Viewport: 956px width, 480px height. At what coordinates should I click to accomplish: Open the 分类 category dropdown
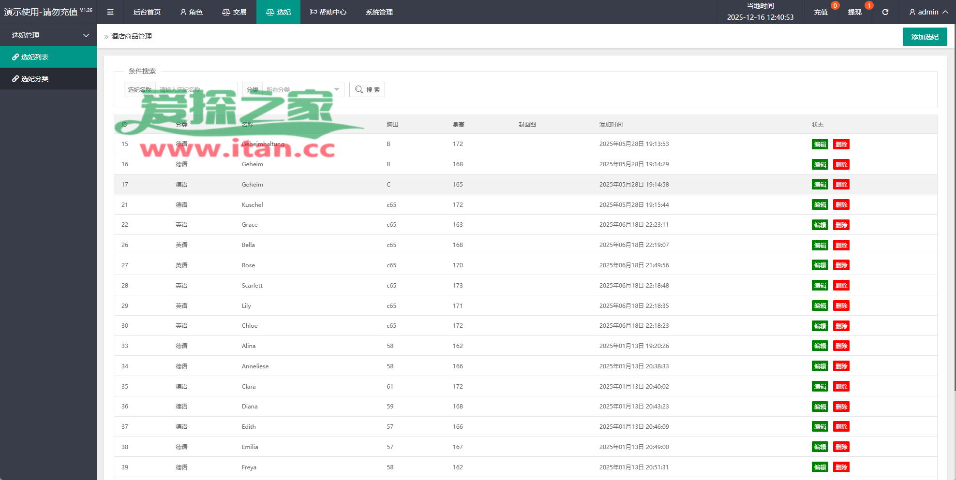302,89
